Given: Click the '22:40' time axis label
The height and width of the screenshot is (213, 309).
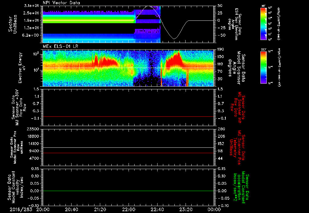Looking at the screenshot, I should (157, 210).
